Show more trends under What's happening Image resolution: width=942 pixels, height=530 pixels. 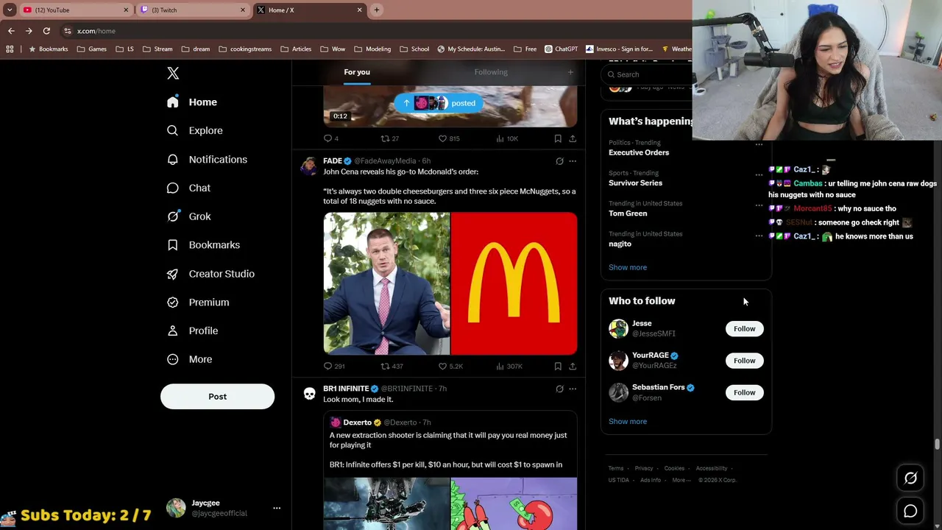pos(628,267)
